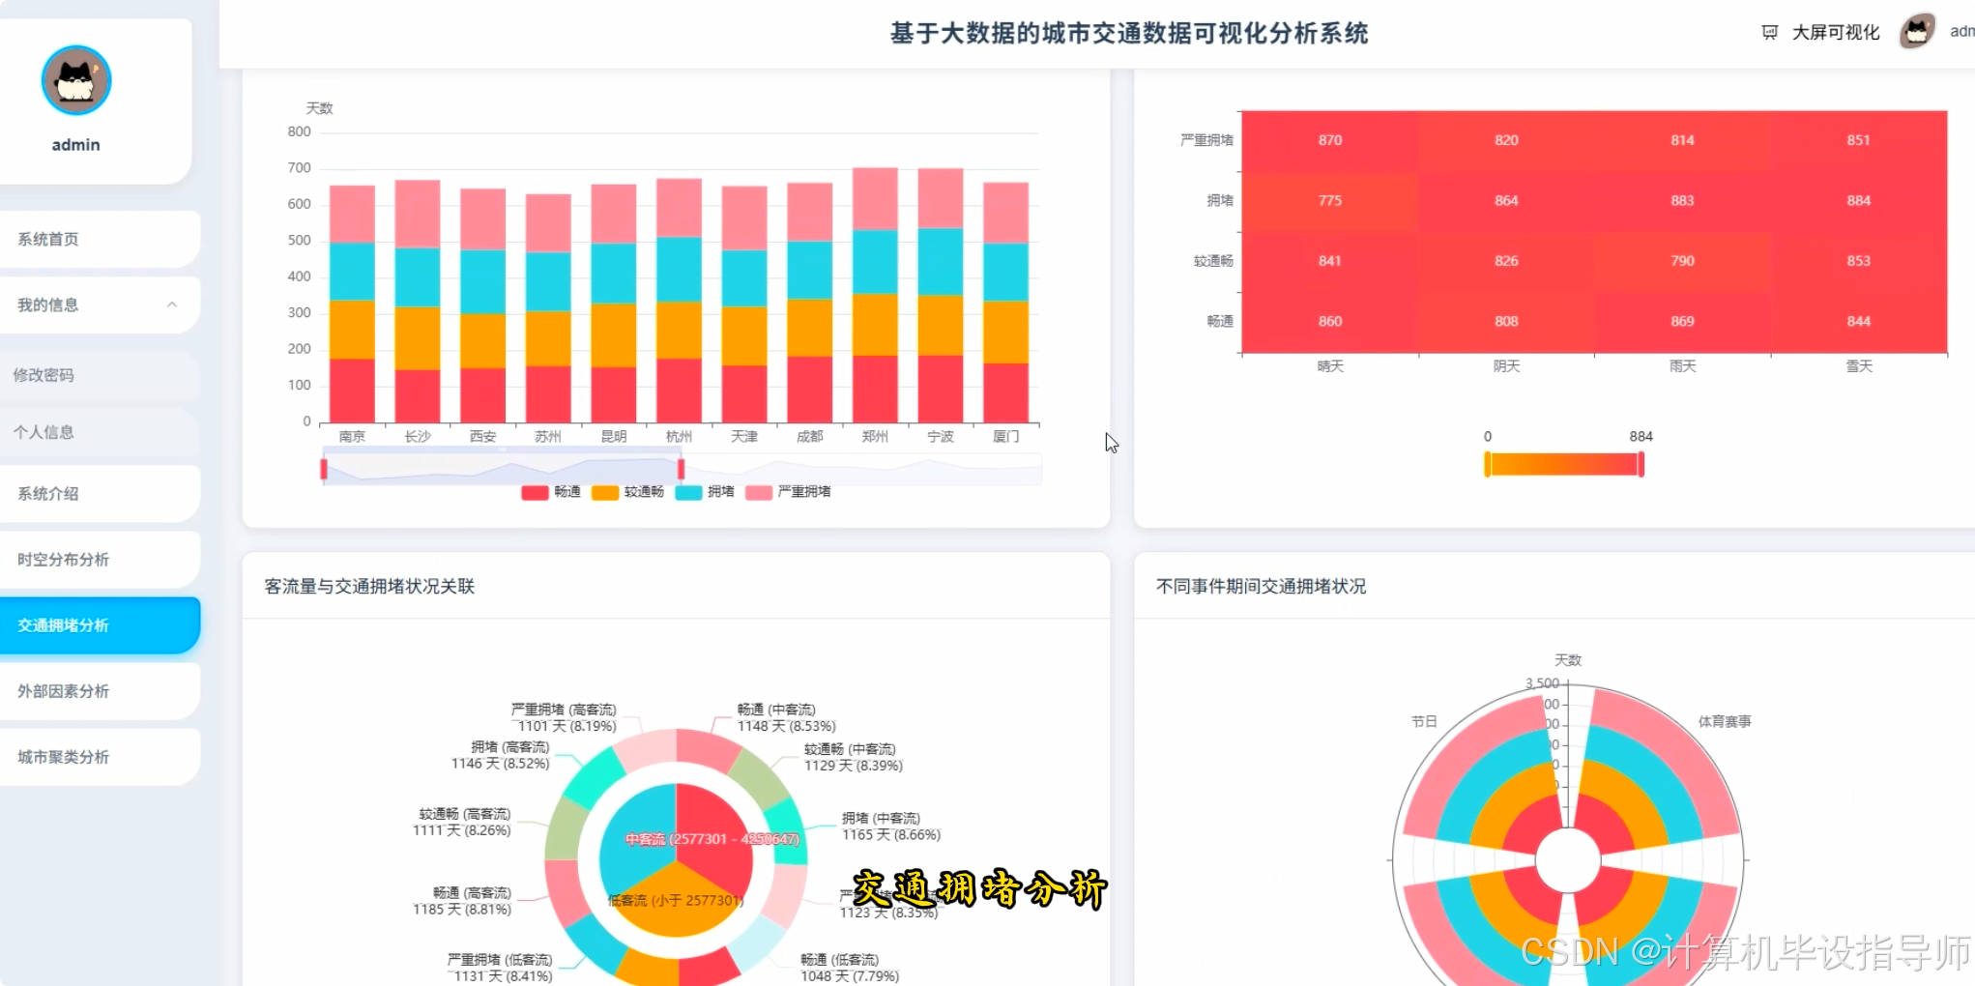
Task: Click the 宁波 x-axis label
Action: [940, 437]
